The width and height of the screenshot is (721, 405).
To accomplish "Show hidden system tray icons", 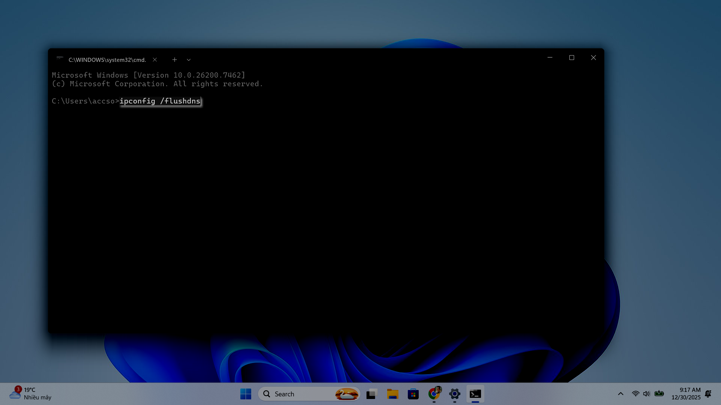I will point(620,394).
